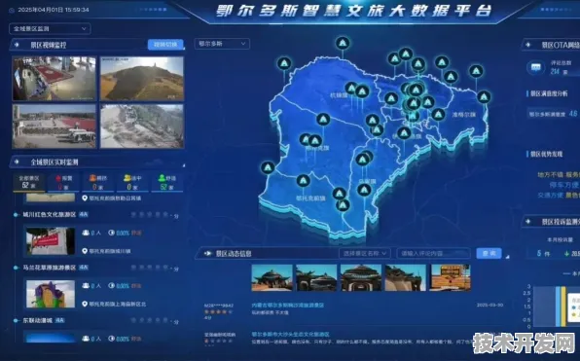The height and width of the screenshot is (361, 580).
Task: Click the timeline dot beside 城川红色文化旅游区
Action: point(16,214)
